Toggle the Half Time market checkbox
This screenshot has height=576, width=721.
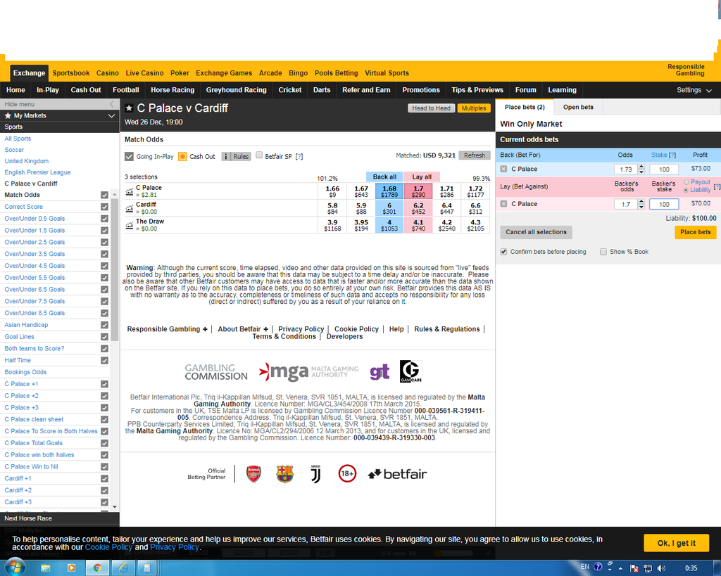104,361
